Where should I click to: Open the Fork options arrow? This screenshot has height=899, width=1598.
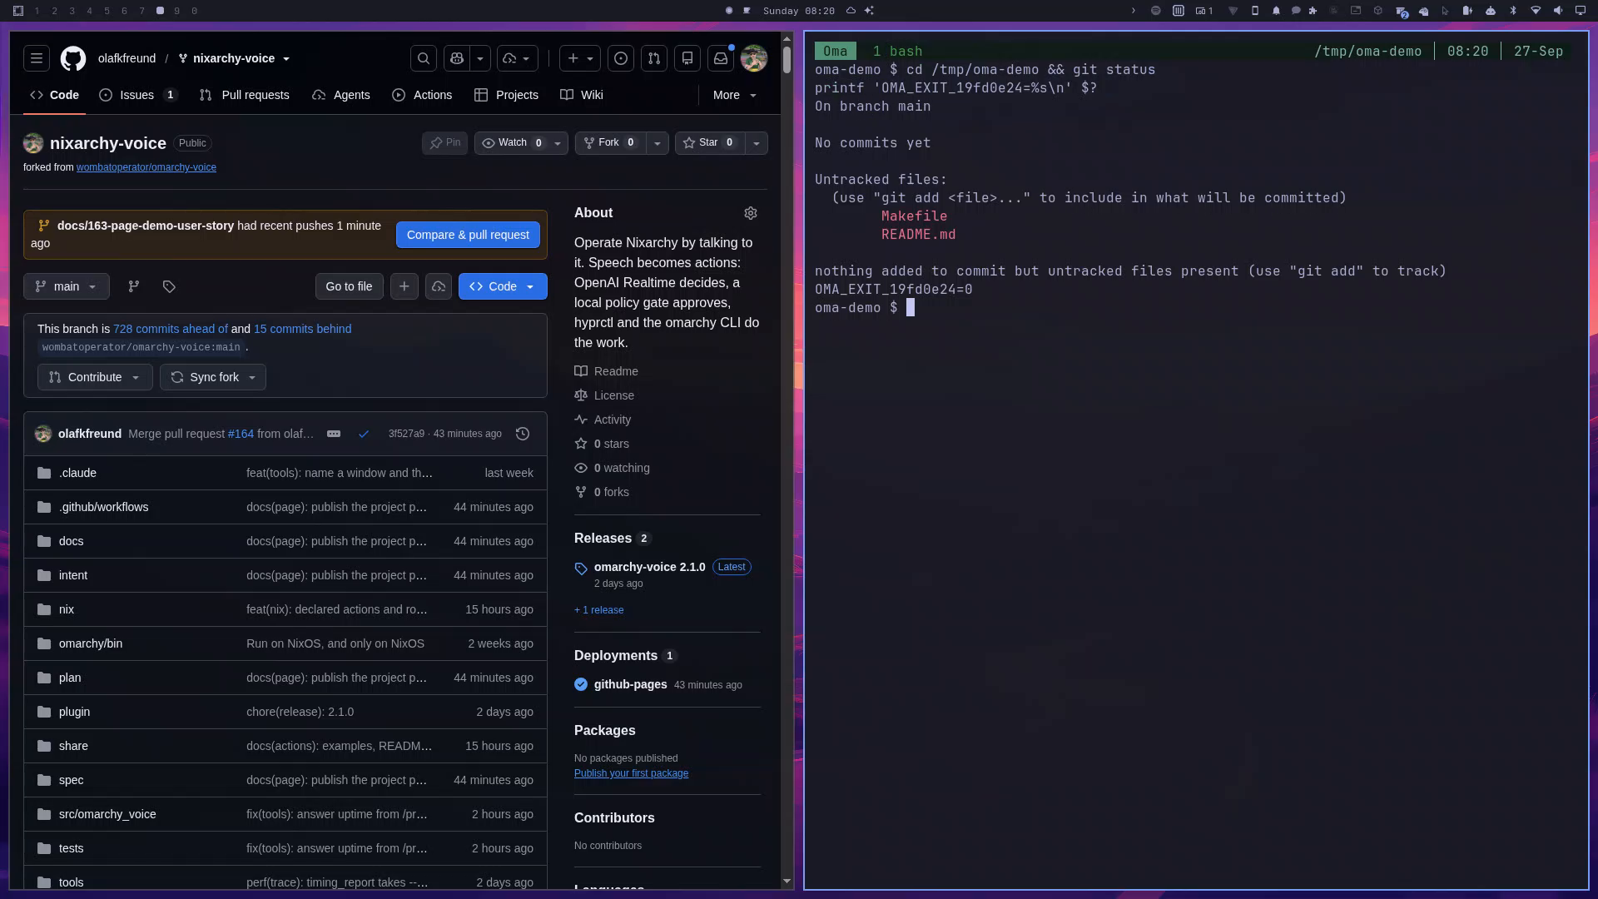pos(658,143)
